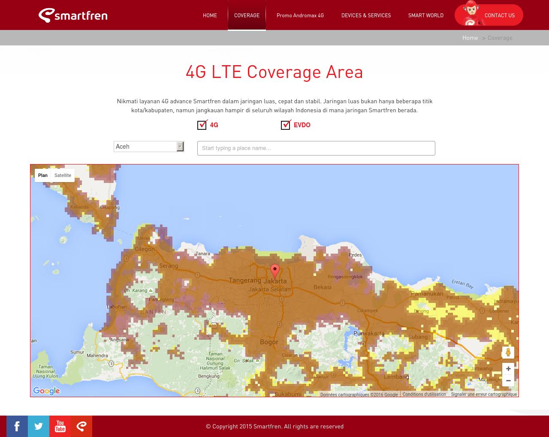
Task: Enable the 4G coverage checkbox
Action: [202, 125]
